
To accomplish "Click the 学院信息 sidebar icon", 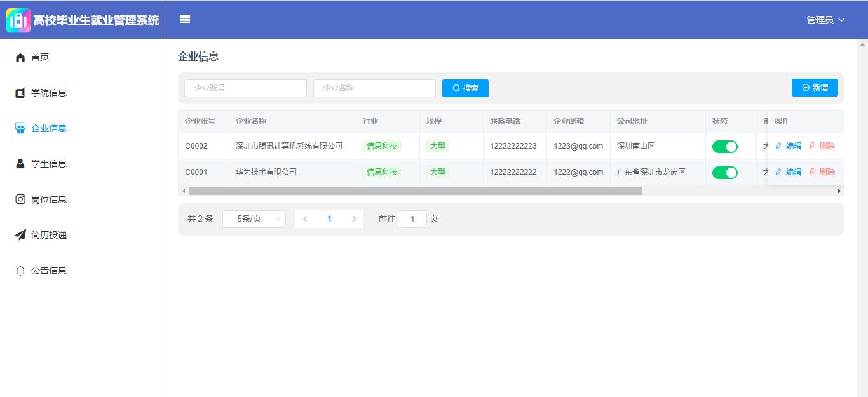I will click(x=20, y=93).
